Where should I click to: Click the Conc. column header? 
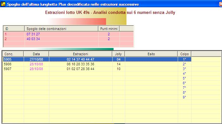click(13, 54)
